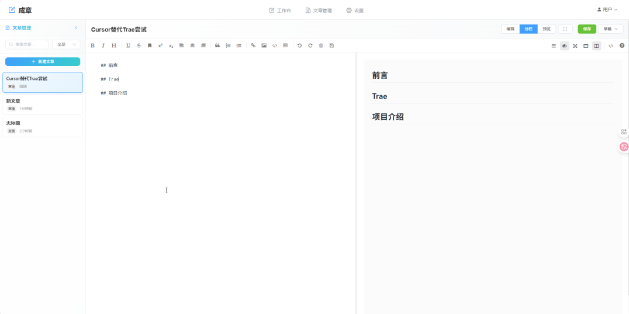Toggle bold formatting in editor toolbar
This screenshot has width=629, height=314.
point(93,46)
